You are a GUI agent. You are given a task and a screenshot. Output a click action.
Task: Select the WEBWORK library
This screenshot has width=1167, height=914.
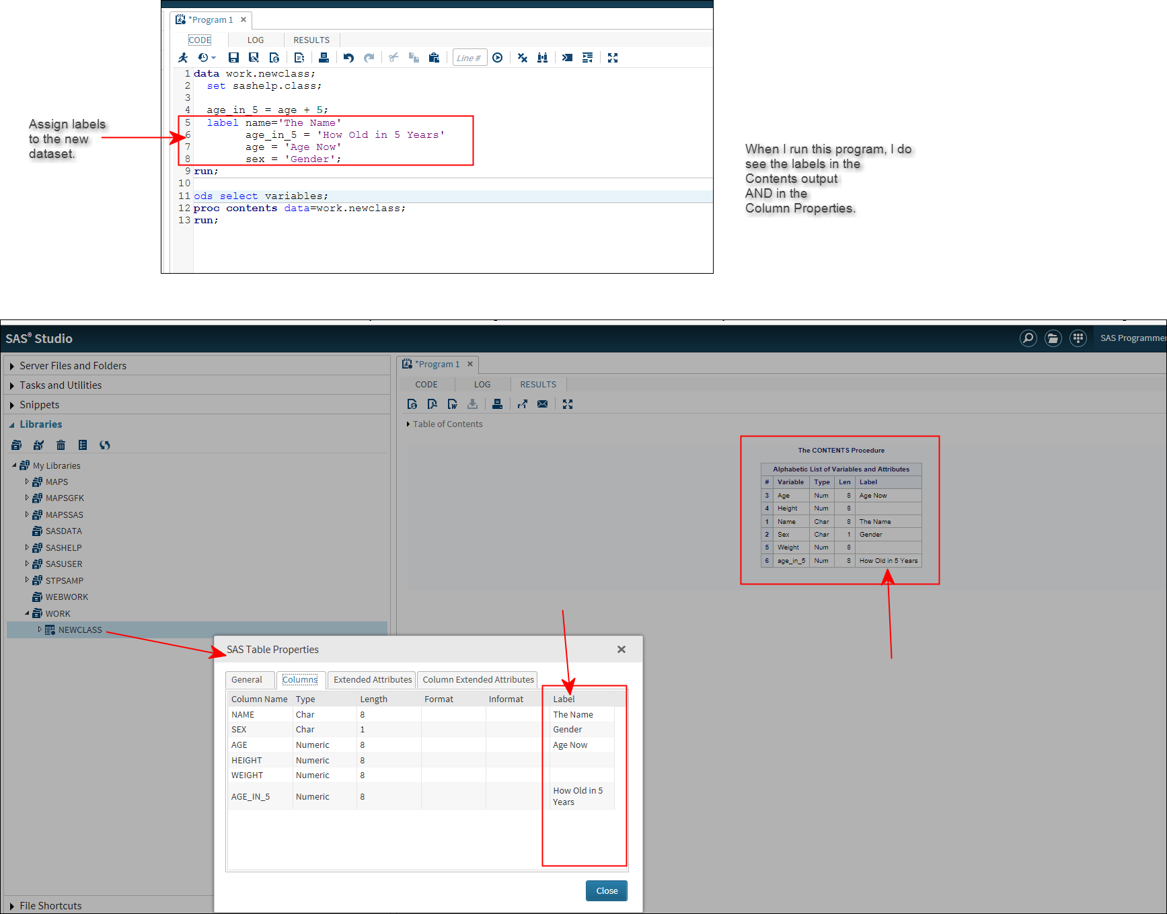coord(67,597)
